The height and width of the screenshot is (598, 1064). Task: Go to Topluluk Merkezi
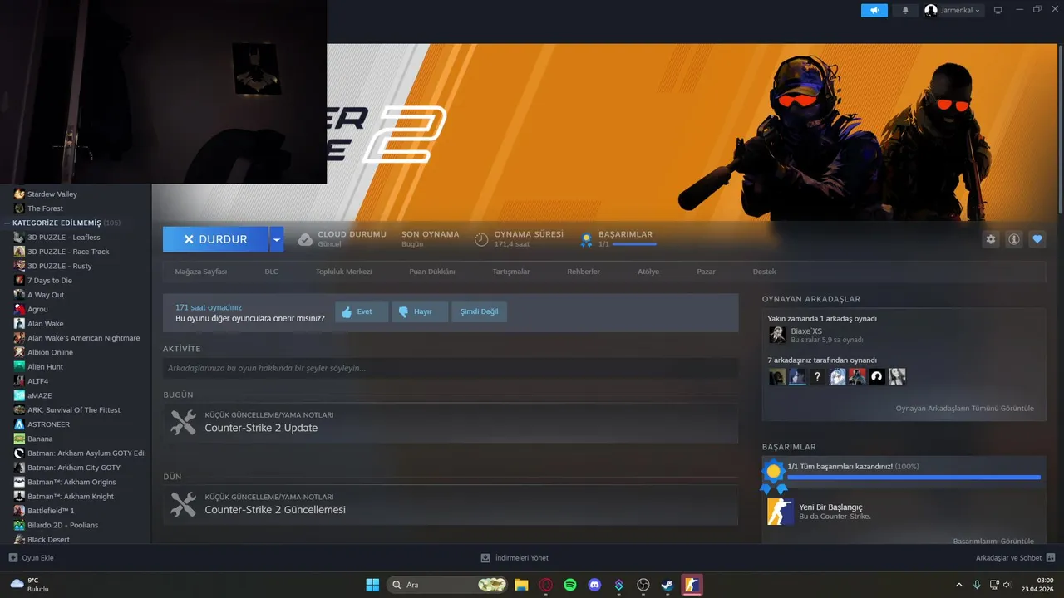point(343,272)
